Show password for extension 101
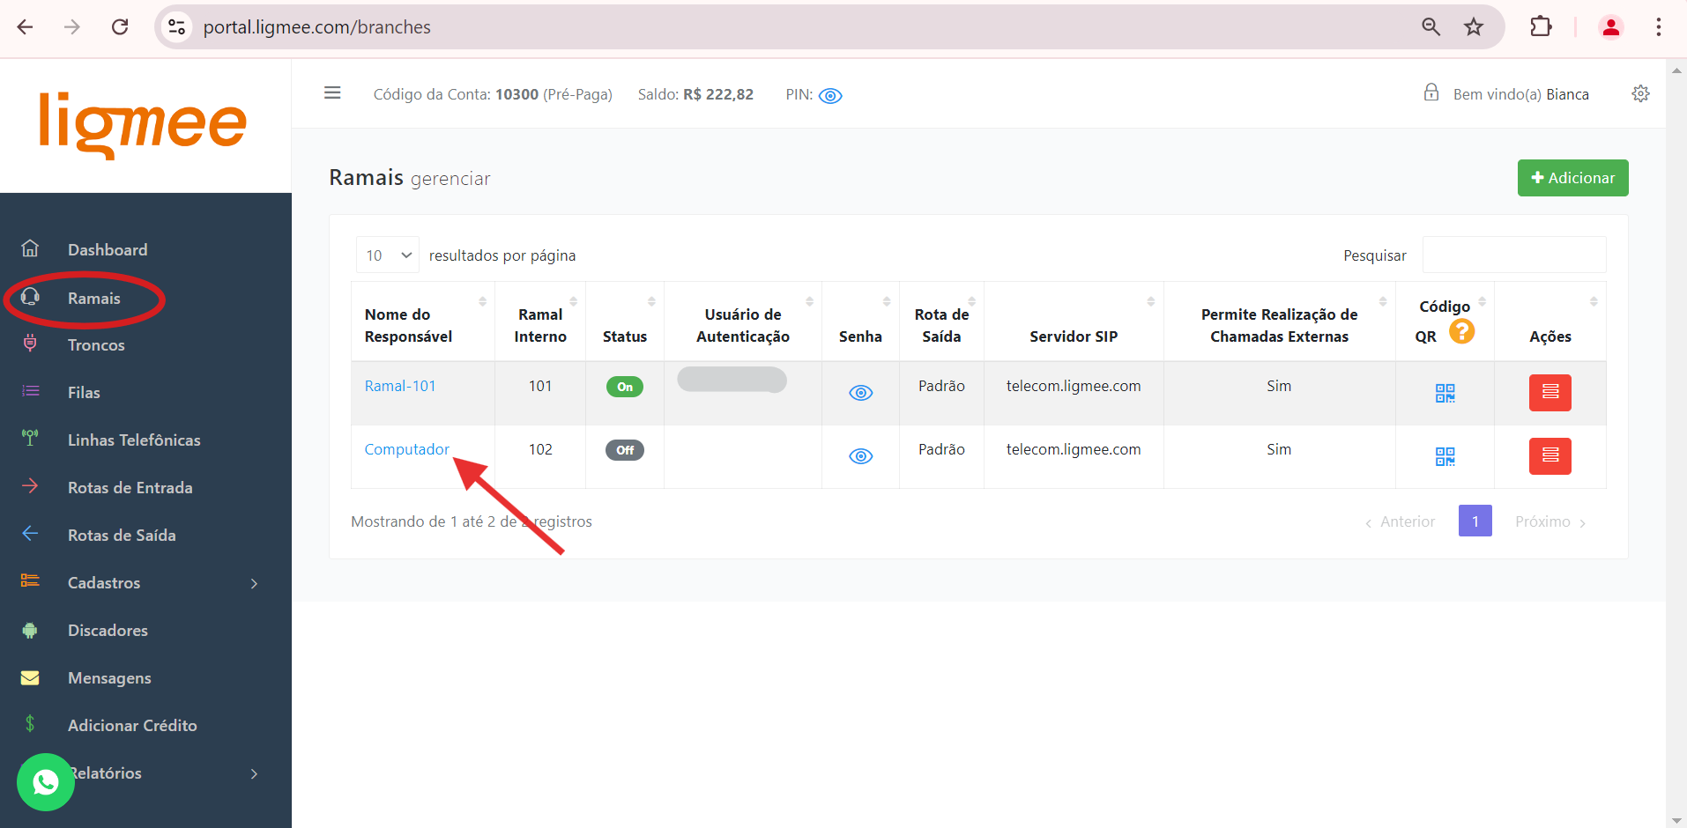The image size is (1687, 828). [860, 393]
